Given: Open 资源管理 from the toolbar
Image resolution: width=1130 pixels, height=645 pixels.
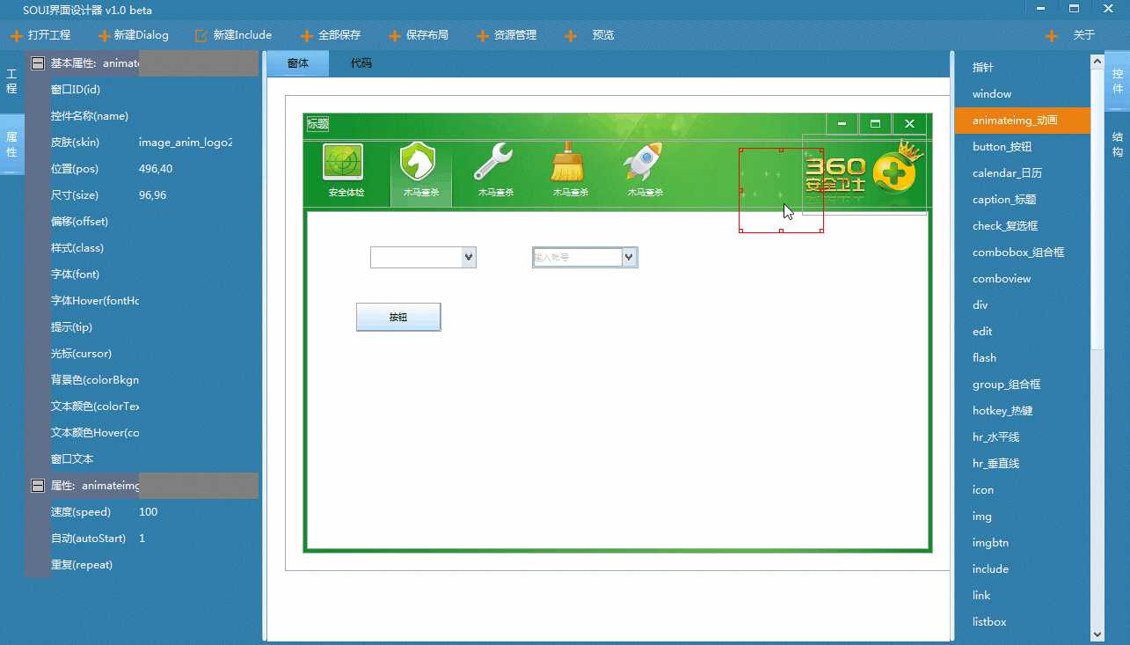Looking at the screenshot, I should coord(507,35).
